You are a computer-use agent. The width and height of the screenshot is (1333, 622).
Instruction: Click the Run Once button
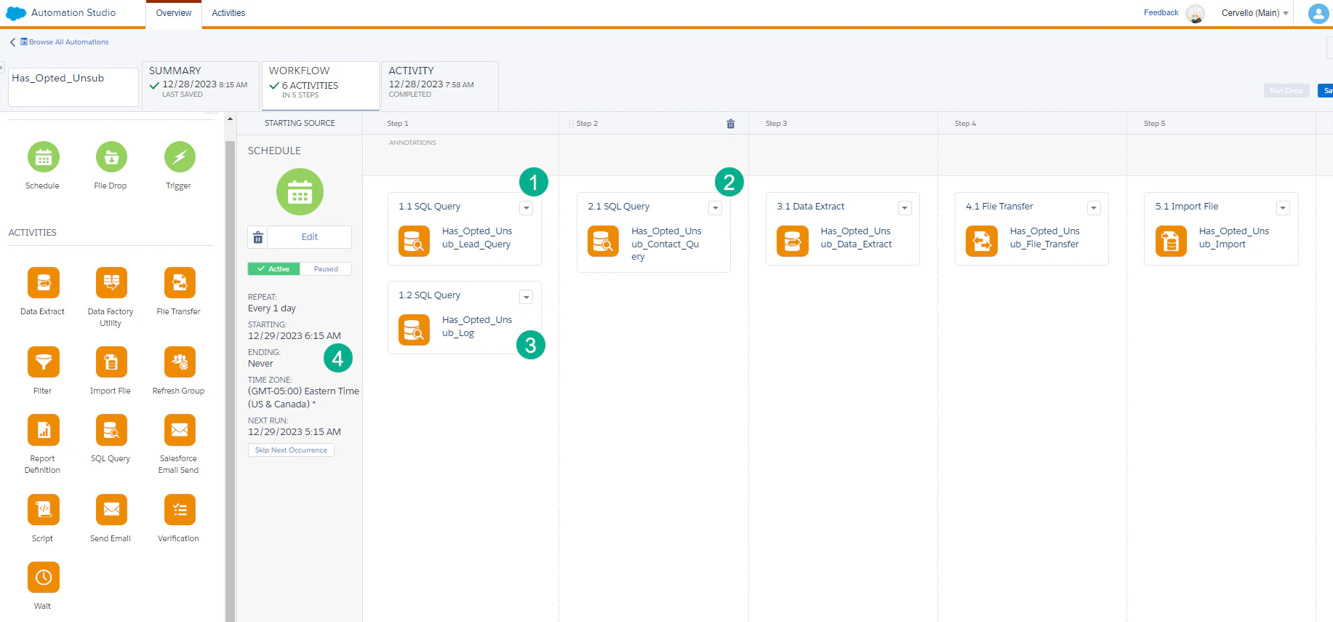point(1286,91)
